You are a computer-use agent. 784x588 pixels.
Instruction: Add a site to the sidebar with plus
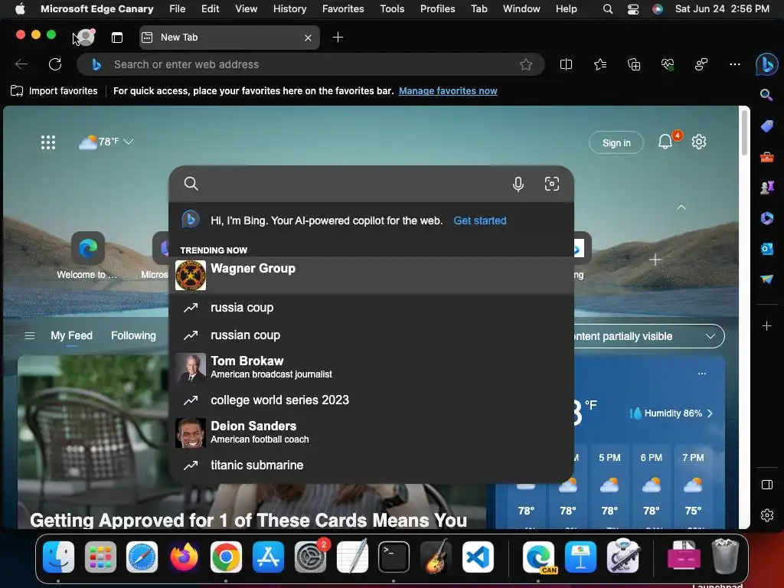tap(766, 326)
